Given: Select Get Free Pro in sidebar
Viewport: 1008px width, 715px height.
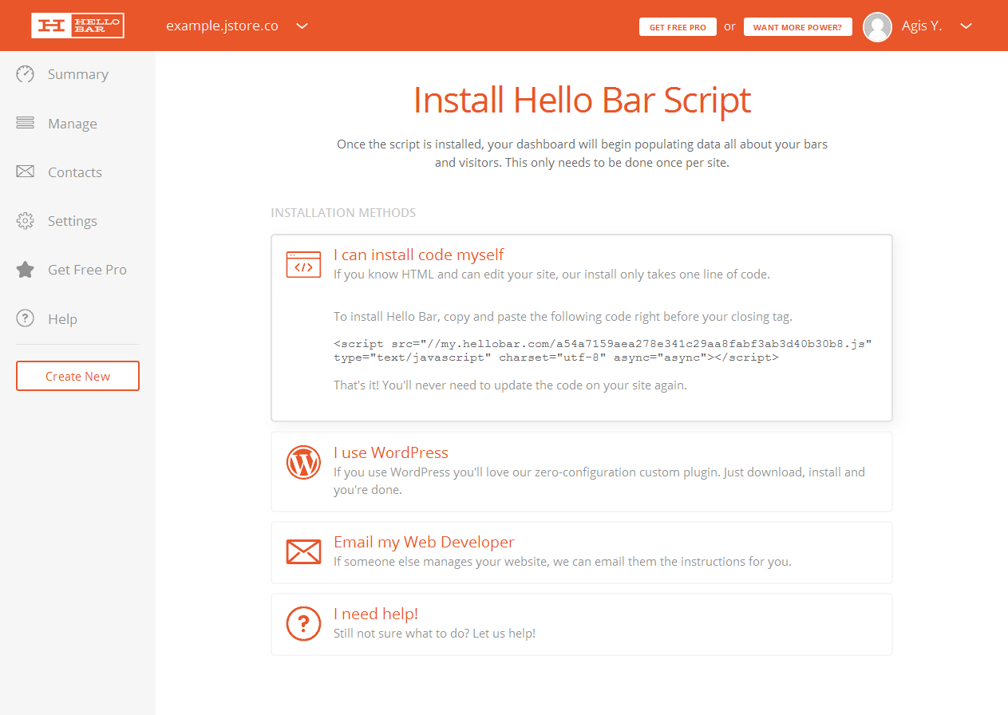Looking at the screenshot, I should point(87,270).
